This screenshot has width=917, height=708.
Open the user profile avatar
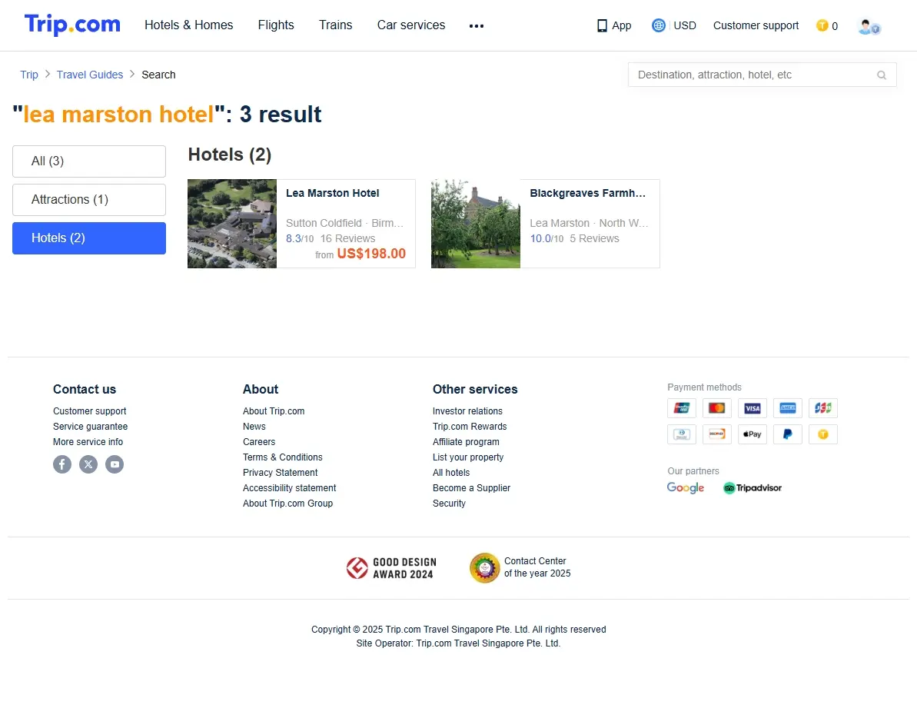(x=869, y=26)
